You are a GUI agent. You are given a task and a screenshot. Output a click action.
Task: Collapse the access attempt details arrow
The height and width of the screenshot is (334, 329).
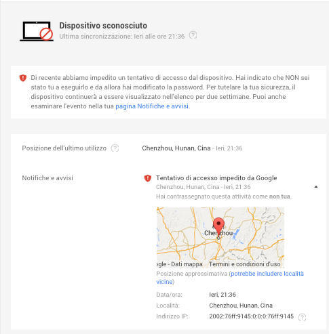pyautogui.click(x=316, y=187)
